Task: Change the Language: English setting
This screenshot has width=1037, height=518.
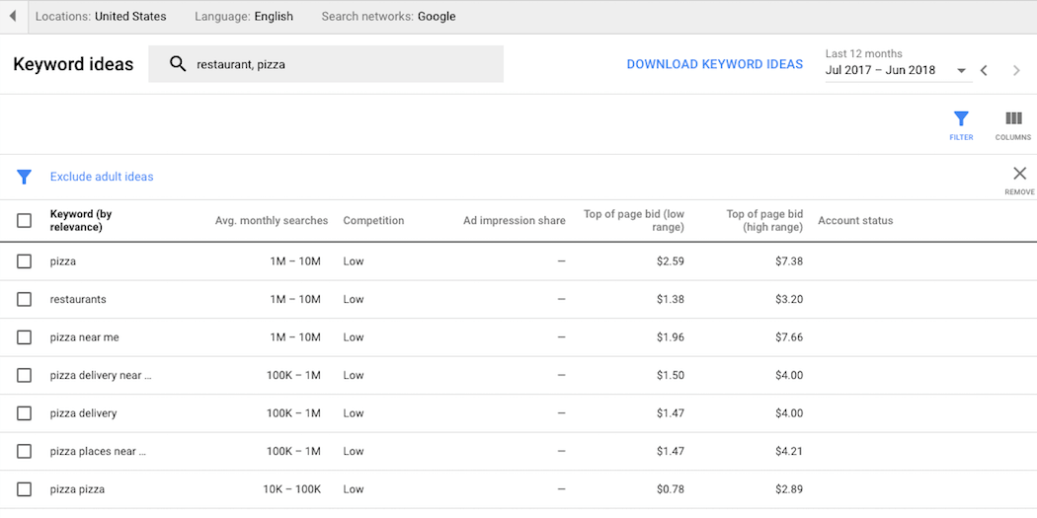Action: coord(244,17)
